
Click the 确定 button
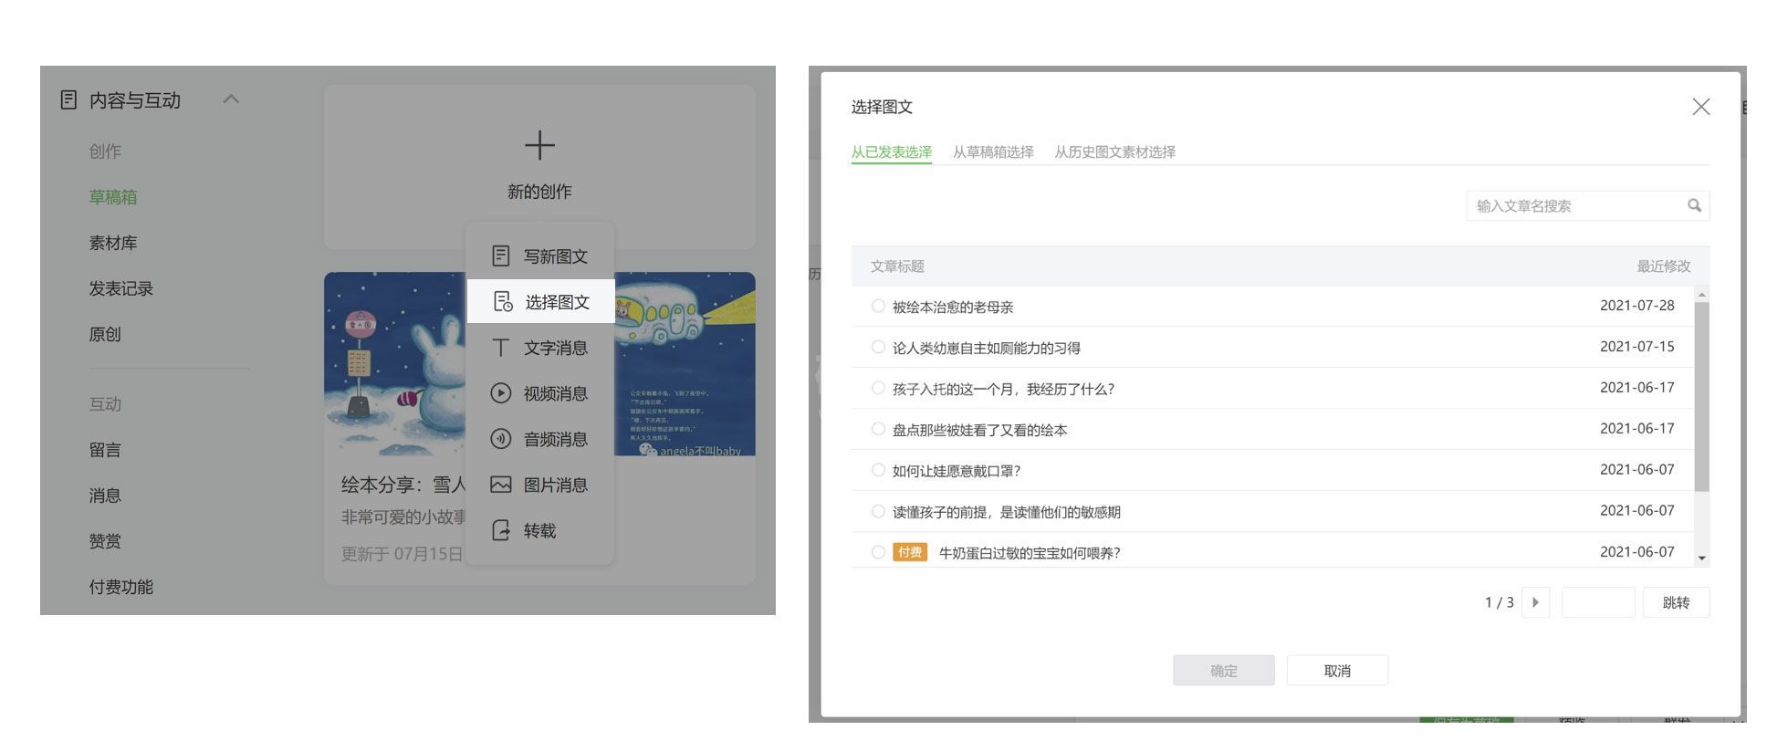[1223, 671]
